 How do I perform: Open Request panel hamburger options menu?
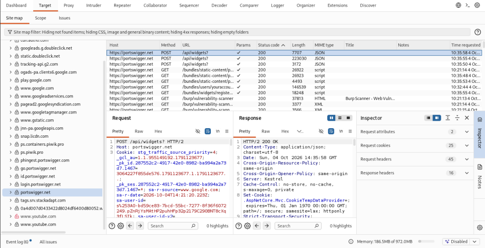(227, 131)
